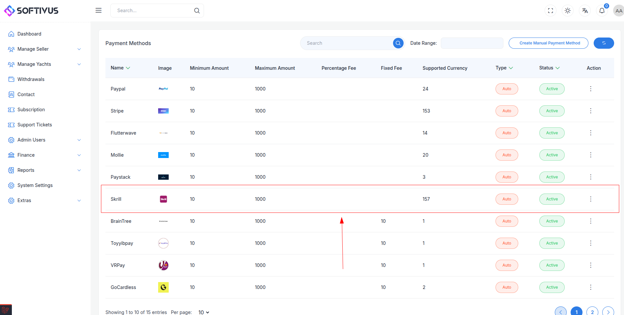Viewport: 624px width, 315px height.
Task: Click the AA user avatar
Action: pos(618,11)
